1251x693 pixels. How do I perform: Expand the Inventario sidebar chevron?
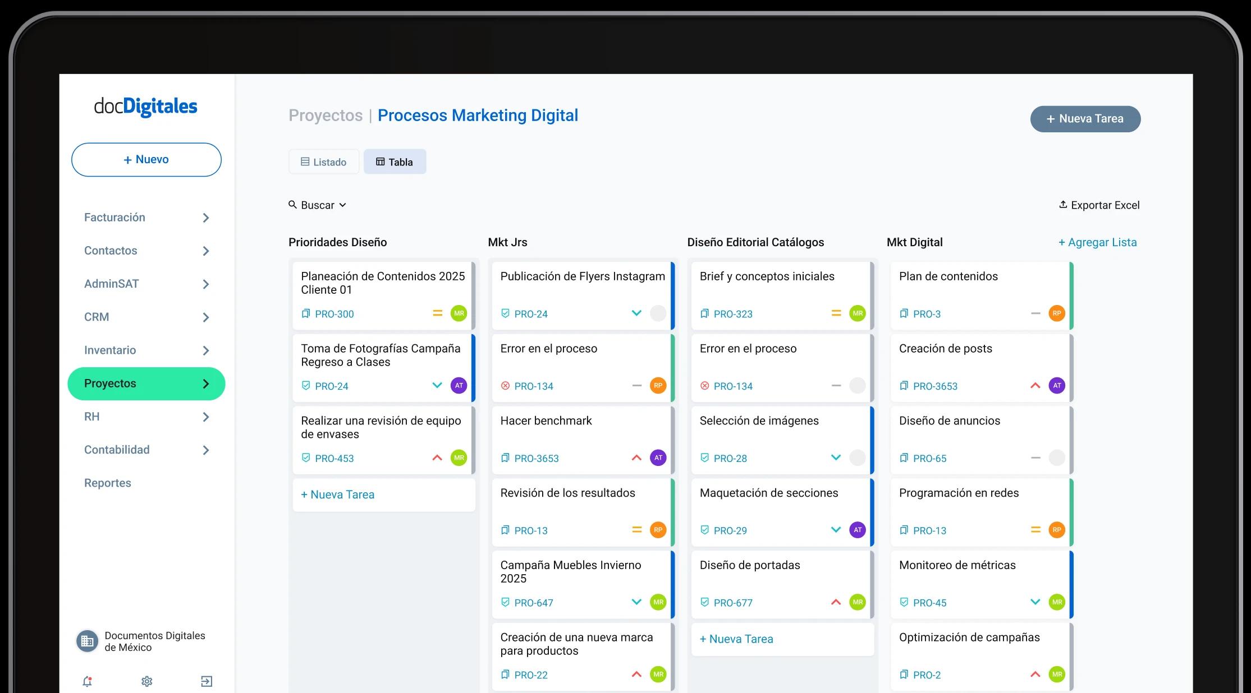tap(206, 350)
